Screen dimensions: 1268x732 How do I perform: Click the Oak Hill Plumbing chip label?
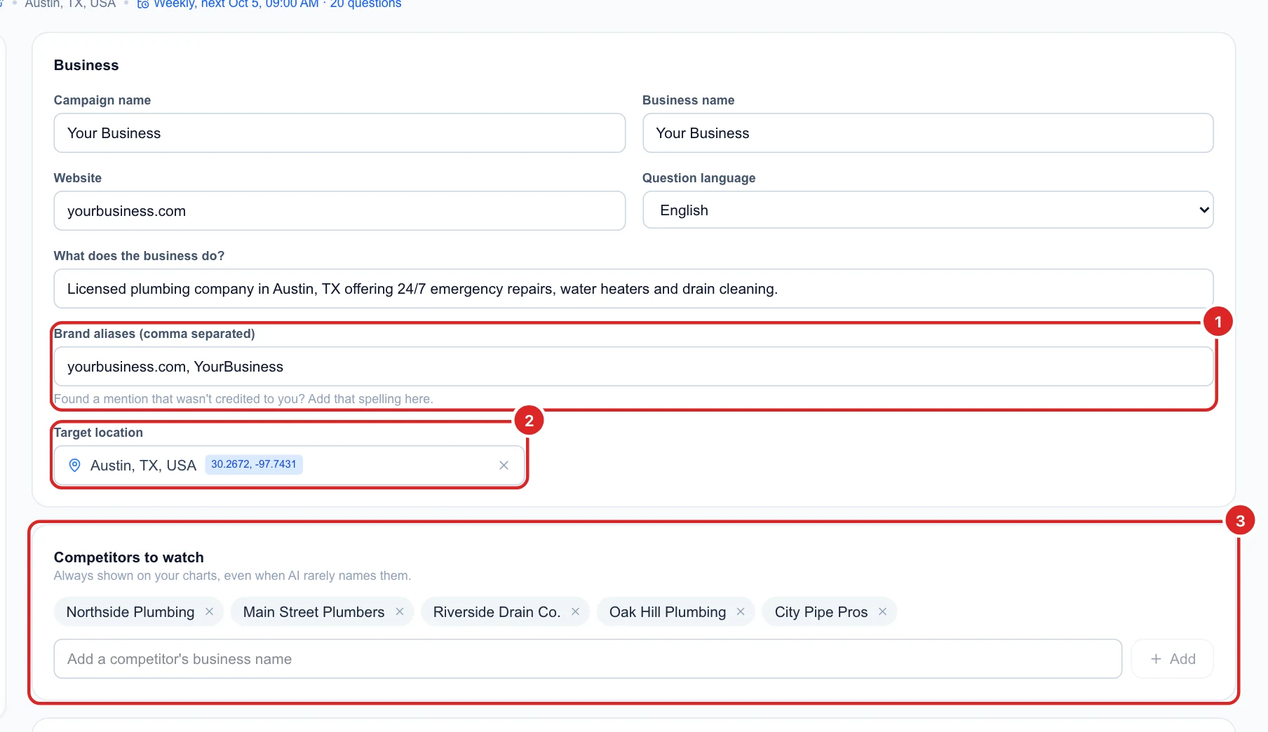click(668, 612)
